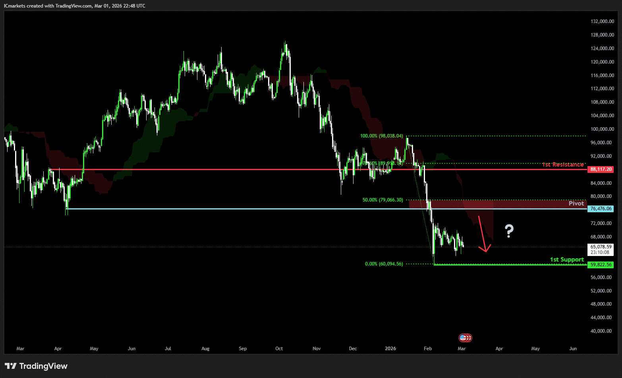Select the red 88,117.20 price label
The image size is (622, 378).
601,169
